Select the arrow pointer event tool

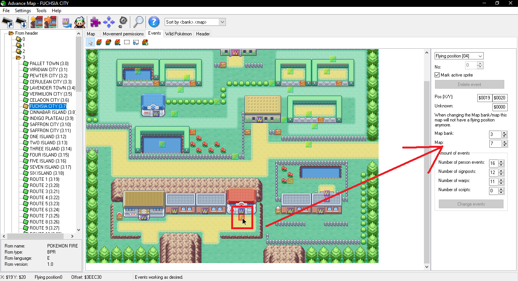coord(90,42)
